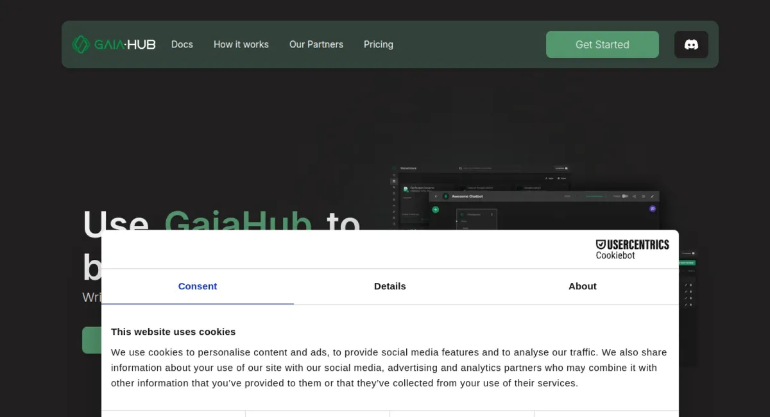Go to How it works
Image resolution: width=770 pixels, height=417 pixels.
pos(241,44)
